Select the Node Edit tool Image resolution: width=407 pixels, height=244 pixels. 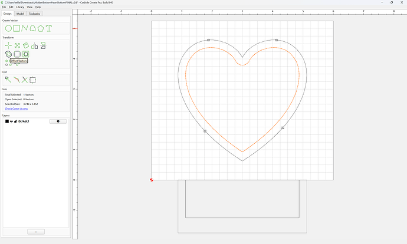[8, 80]
